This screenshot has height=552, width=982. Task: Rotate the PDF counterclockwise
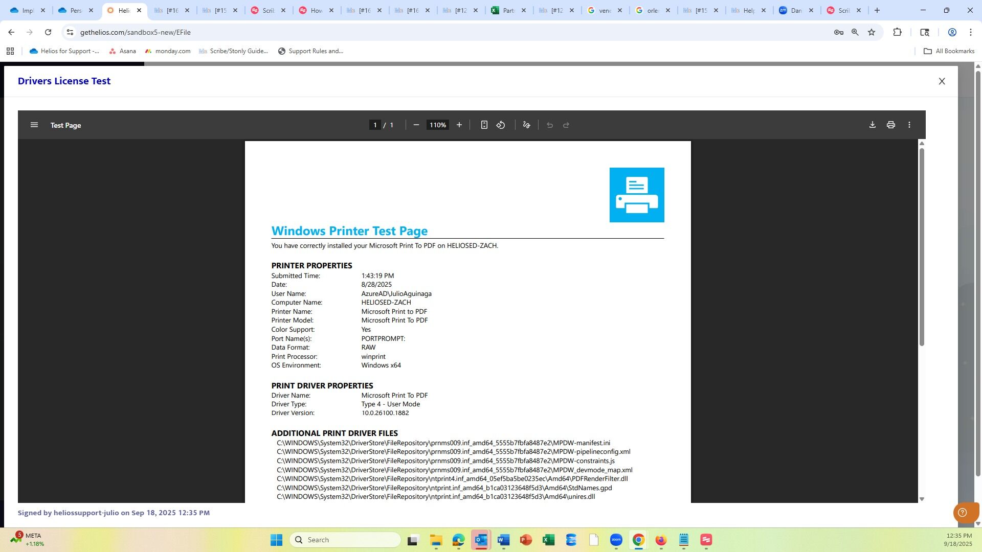(x=501, y=125)
